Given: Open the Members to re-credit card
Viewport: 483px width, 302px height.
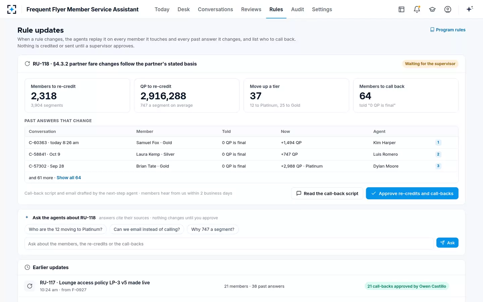Looking at the screenshot, I should point(77,96).
